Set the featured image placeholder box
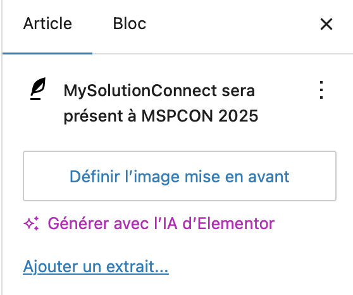The width and height of the screenshot is (353, 295). coord(180,176)
